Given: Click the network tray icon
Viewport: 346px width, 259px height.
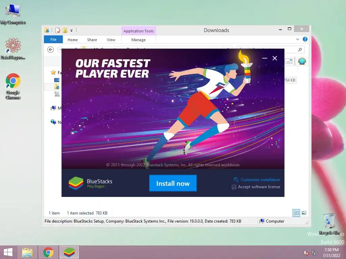Looking at the screenshot, I should tap(314, 253).
